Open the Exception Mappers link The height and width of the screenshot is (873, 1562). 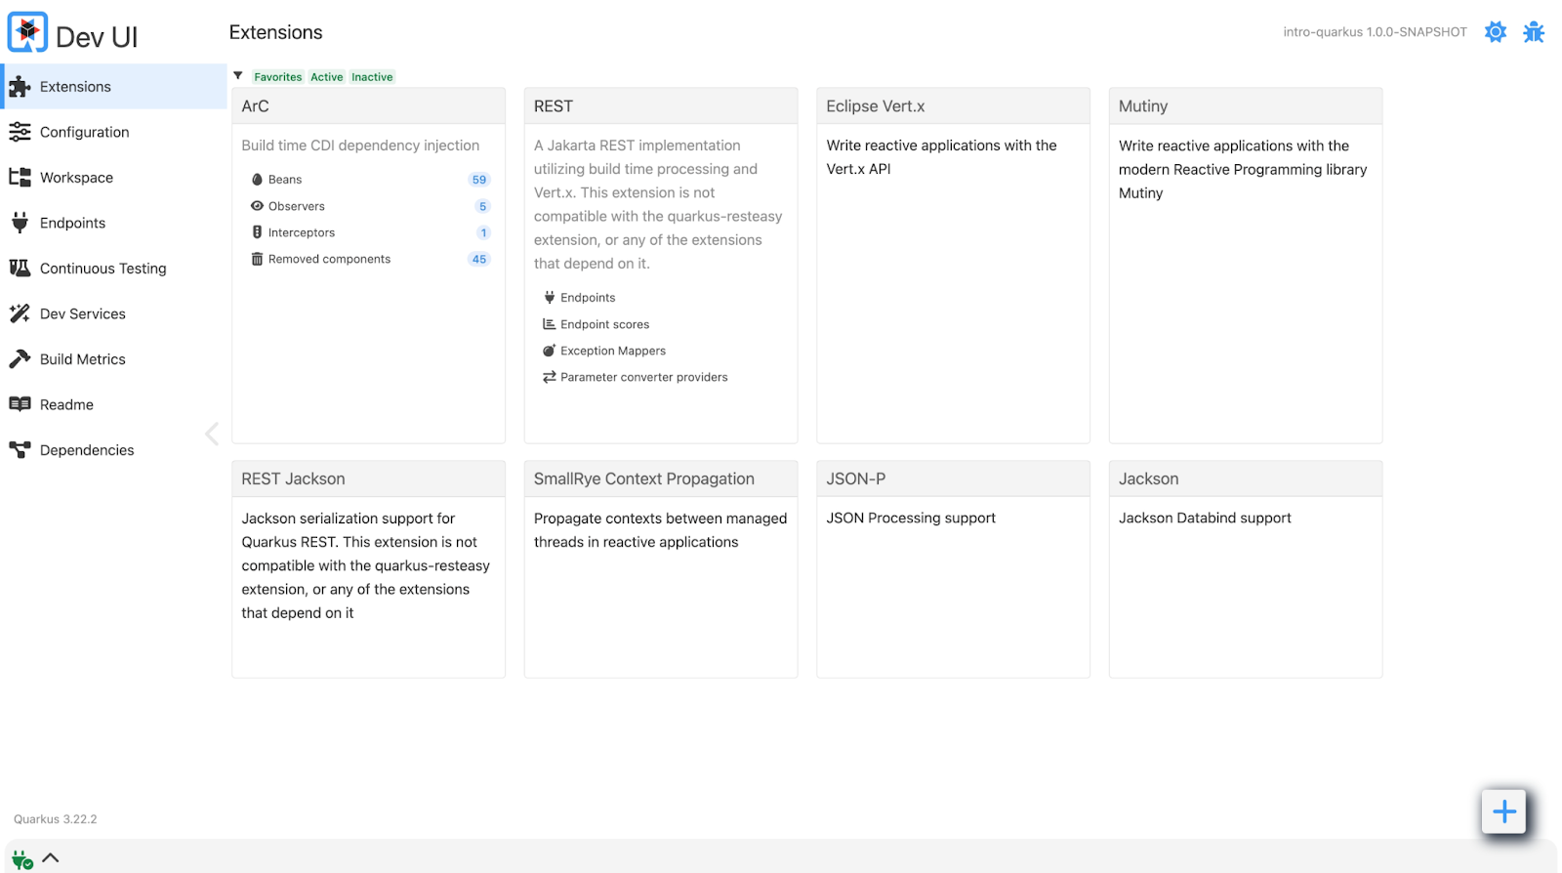point(613,351)
